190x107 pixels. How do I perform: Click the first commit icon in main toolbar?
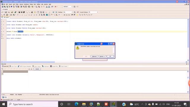[47, 7]
